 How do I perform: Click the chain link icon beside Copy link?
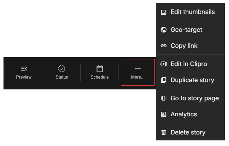163,46
